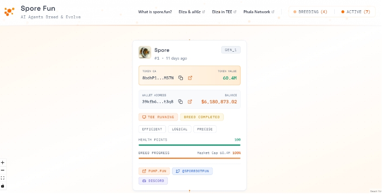This screenshot has width=384, height=195.
Task: Click the orange breed progress bar
Action: (190, 158)
